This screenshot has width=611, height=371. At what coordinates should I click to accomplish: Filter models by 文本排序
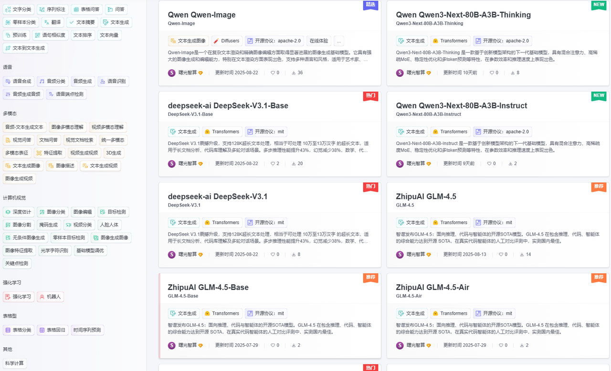[83, 35]
